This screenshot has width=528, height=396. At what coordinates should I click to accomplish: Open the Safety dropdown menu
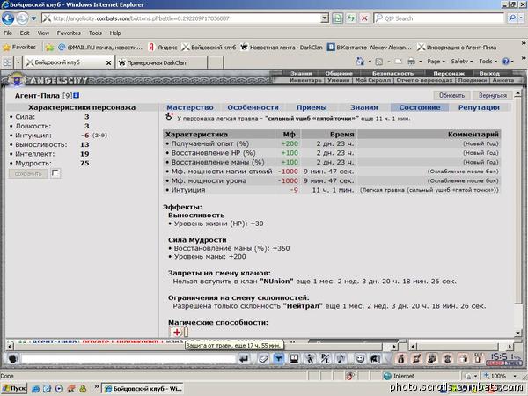click(462, 62)
